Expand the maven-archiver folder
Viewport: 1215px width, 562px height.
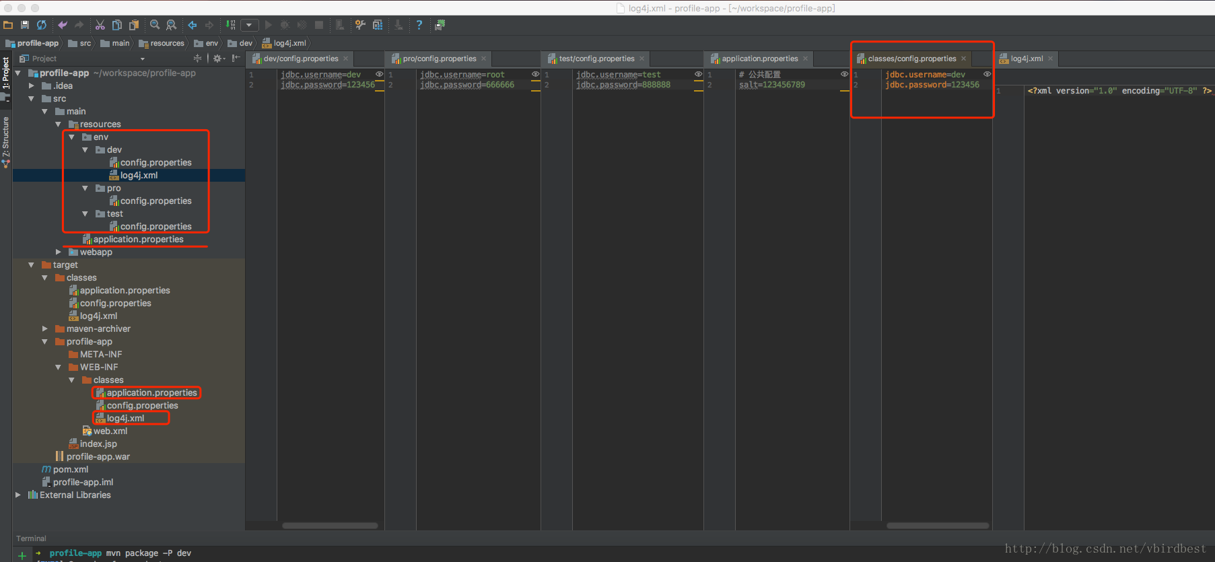point(44,328)
